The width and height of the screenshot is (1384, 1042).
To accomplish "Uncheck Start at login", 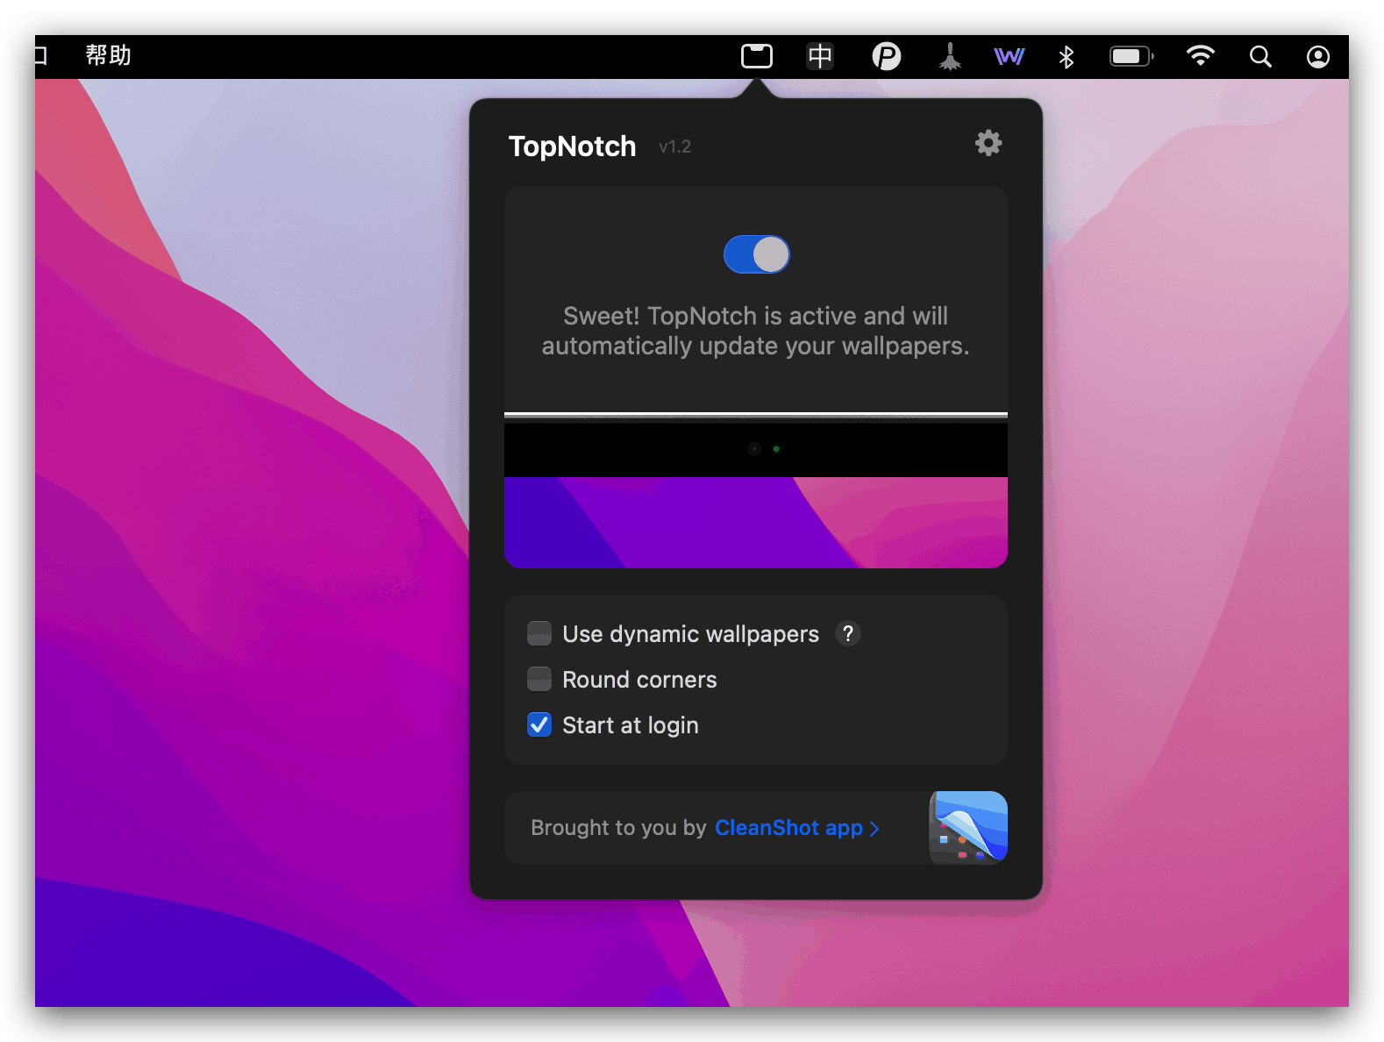I will coord(539,724).
